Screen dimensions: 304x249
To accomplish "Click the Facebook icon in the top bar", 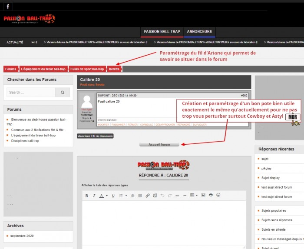I will point(8,7).
